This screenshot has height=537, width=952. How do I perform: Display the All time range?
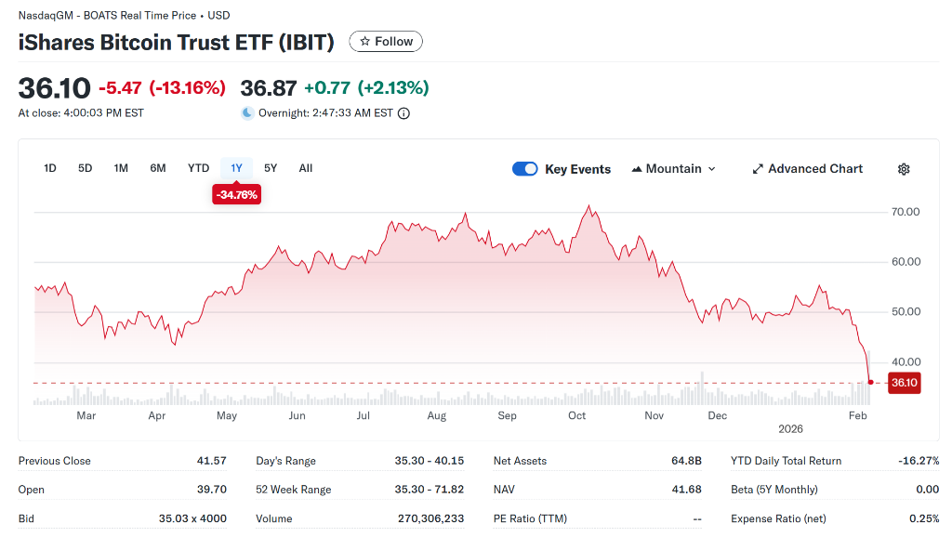[306, 168]
